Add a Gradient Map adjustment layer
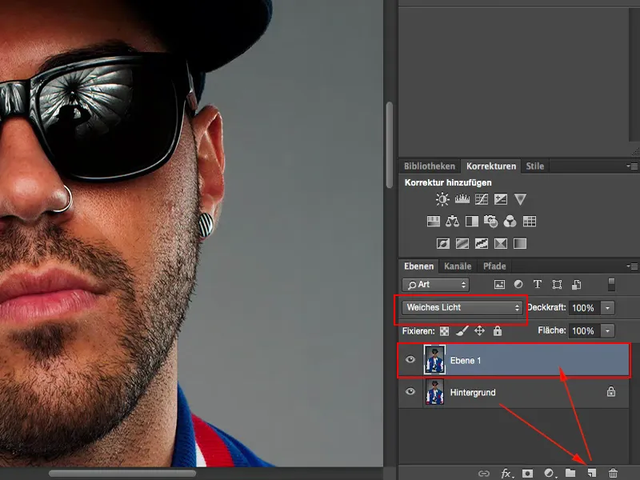The height and width of the screenshot is (480, 640). [x=519, y=244]
